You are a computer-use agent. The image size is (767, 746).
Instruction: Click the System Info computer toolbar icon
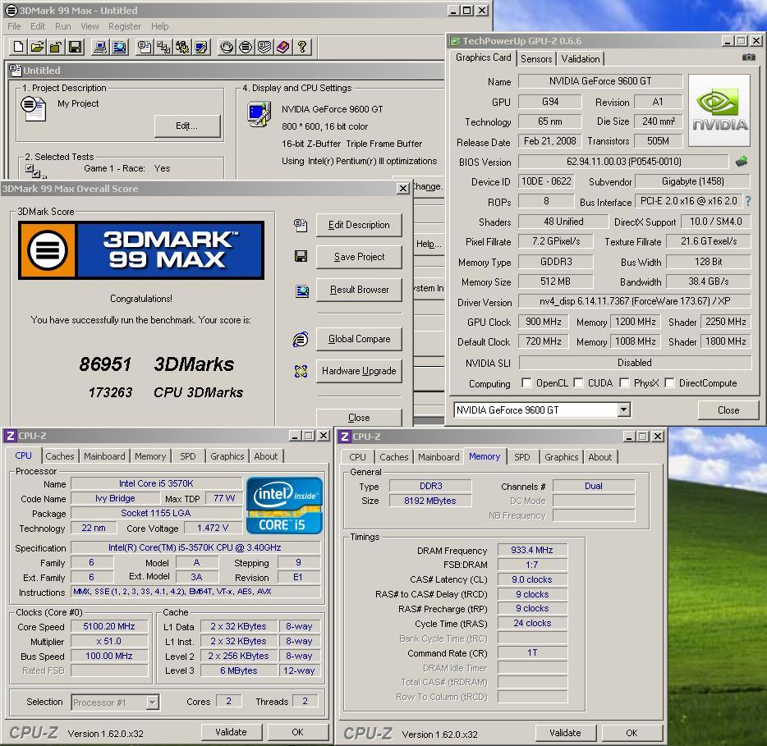(x=100, y=47)
